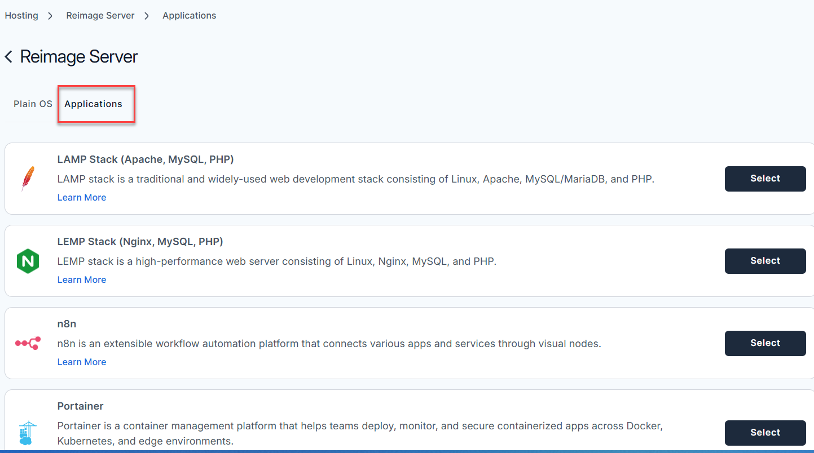Click Select for Portainer

[x=765, y=432]
